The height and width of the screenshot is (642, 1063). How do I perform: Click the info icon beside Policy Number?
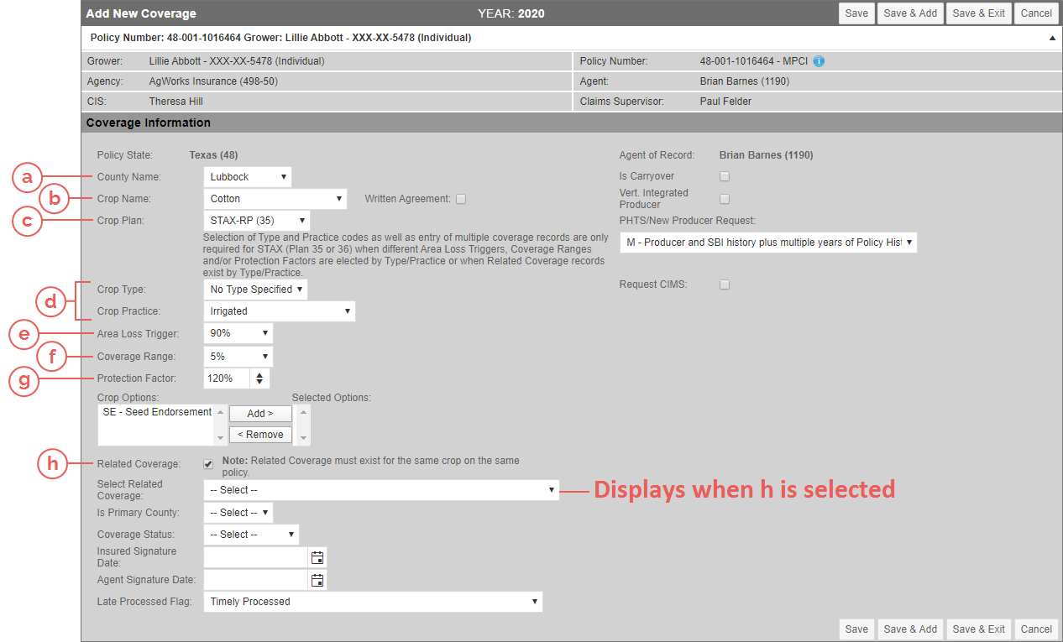click(x=819, y=61)
